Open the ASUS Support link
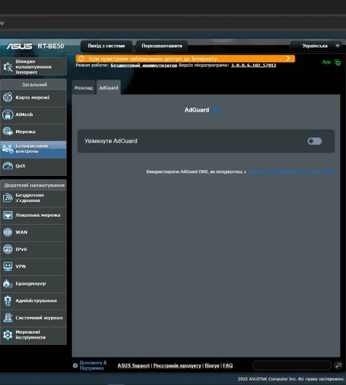The height and width of the screenshot is (385, 346). (134, 366)
